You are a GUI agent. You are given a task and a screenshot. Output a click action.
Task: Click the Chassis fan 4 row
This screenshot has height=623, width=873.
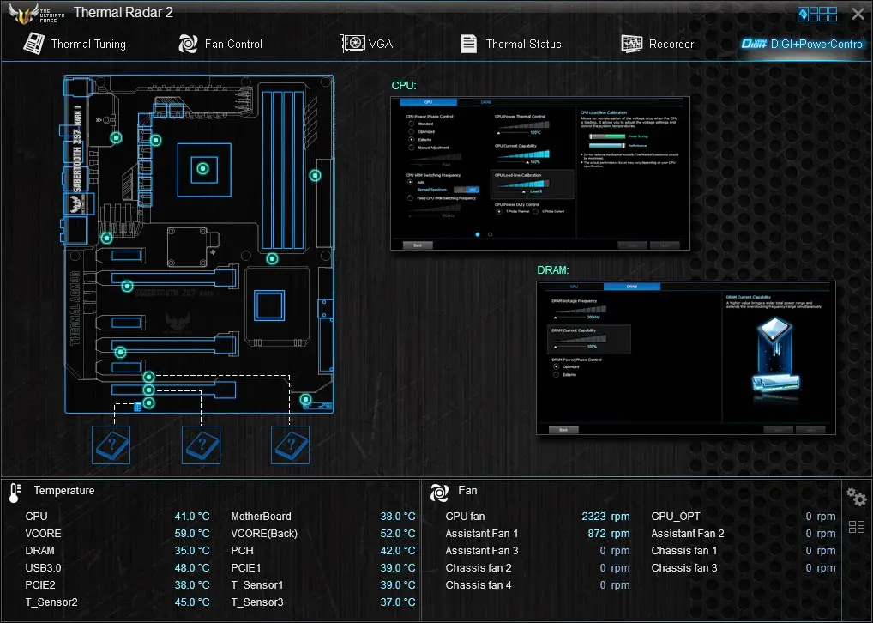[538, 585]
